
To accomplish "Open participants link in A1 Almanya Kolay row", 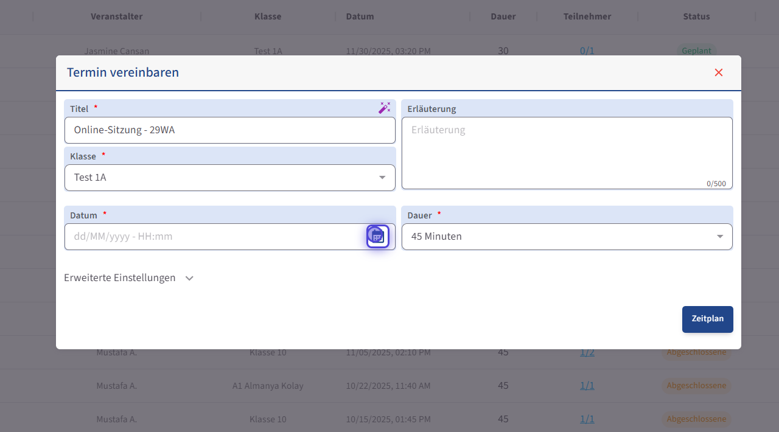I will pos(587,386).
